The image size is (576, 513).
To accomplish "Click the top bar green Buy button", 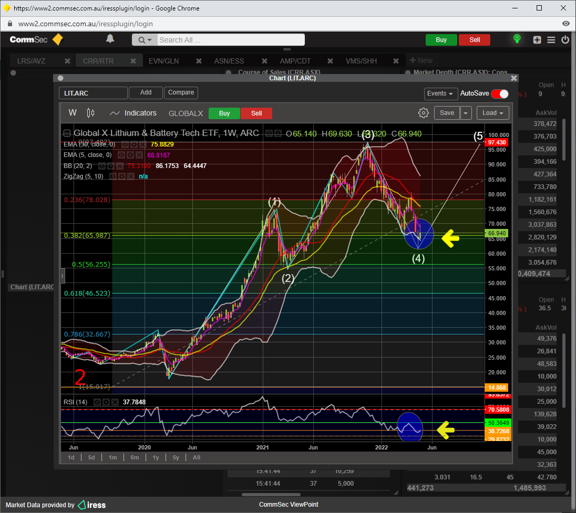I will click(441, 39).
